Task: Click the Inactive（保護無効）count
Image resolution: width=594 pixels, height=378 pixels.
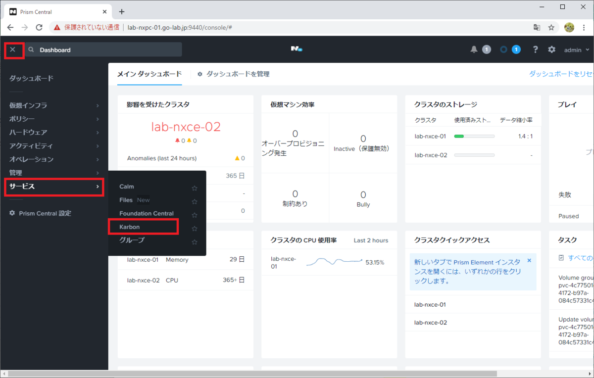Action: tap(363, 139)
